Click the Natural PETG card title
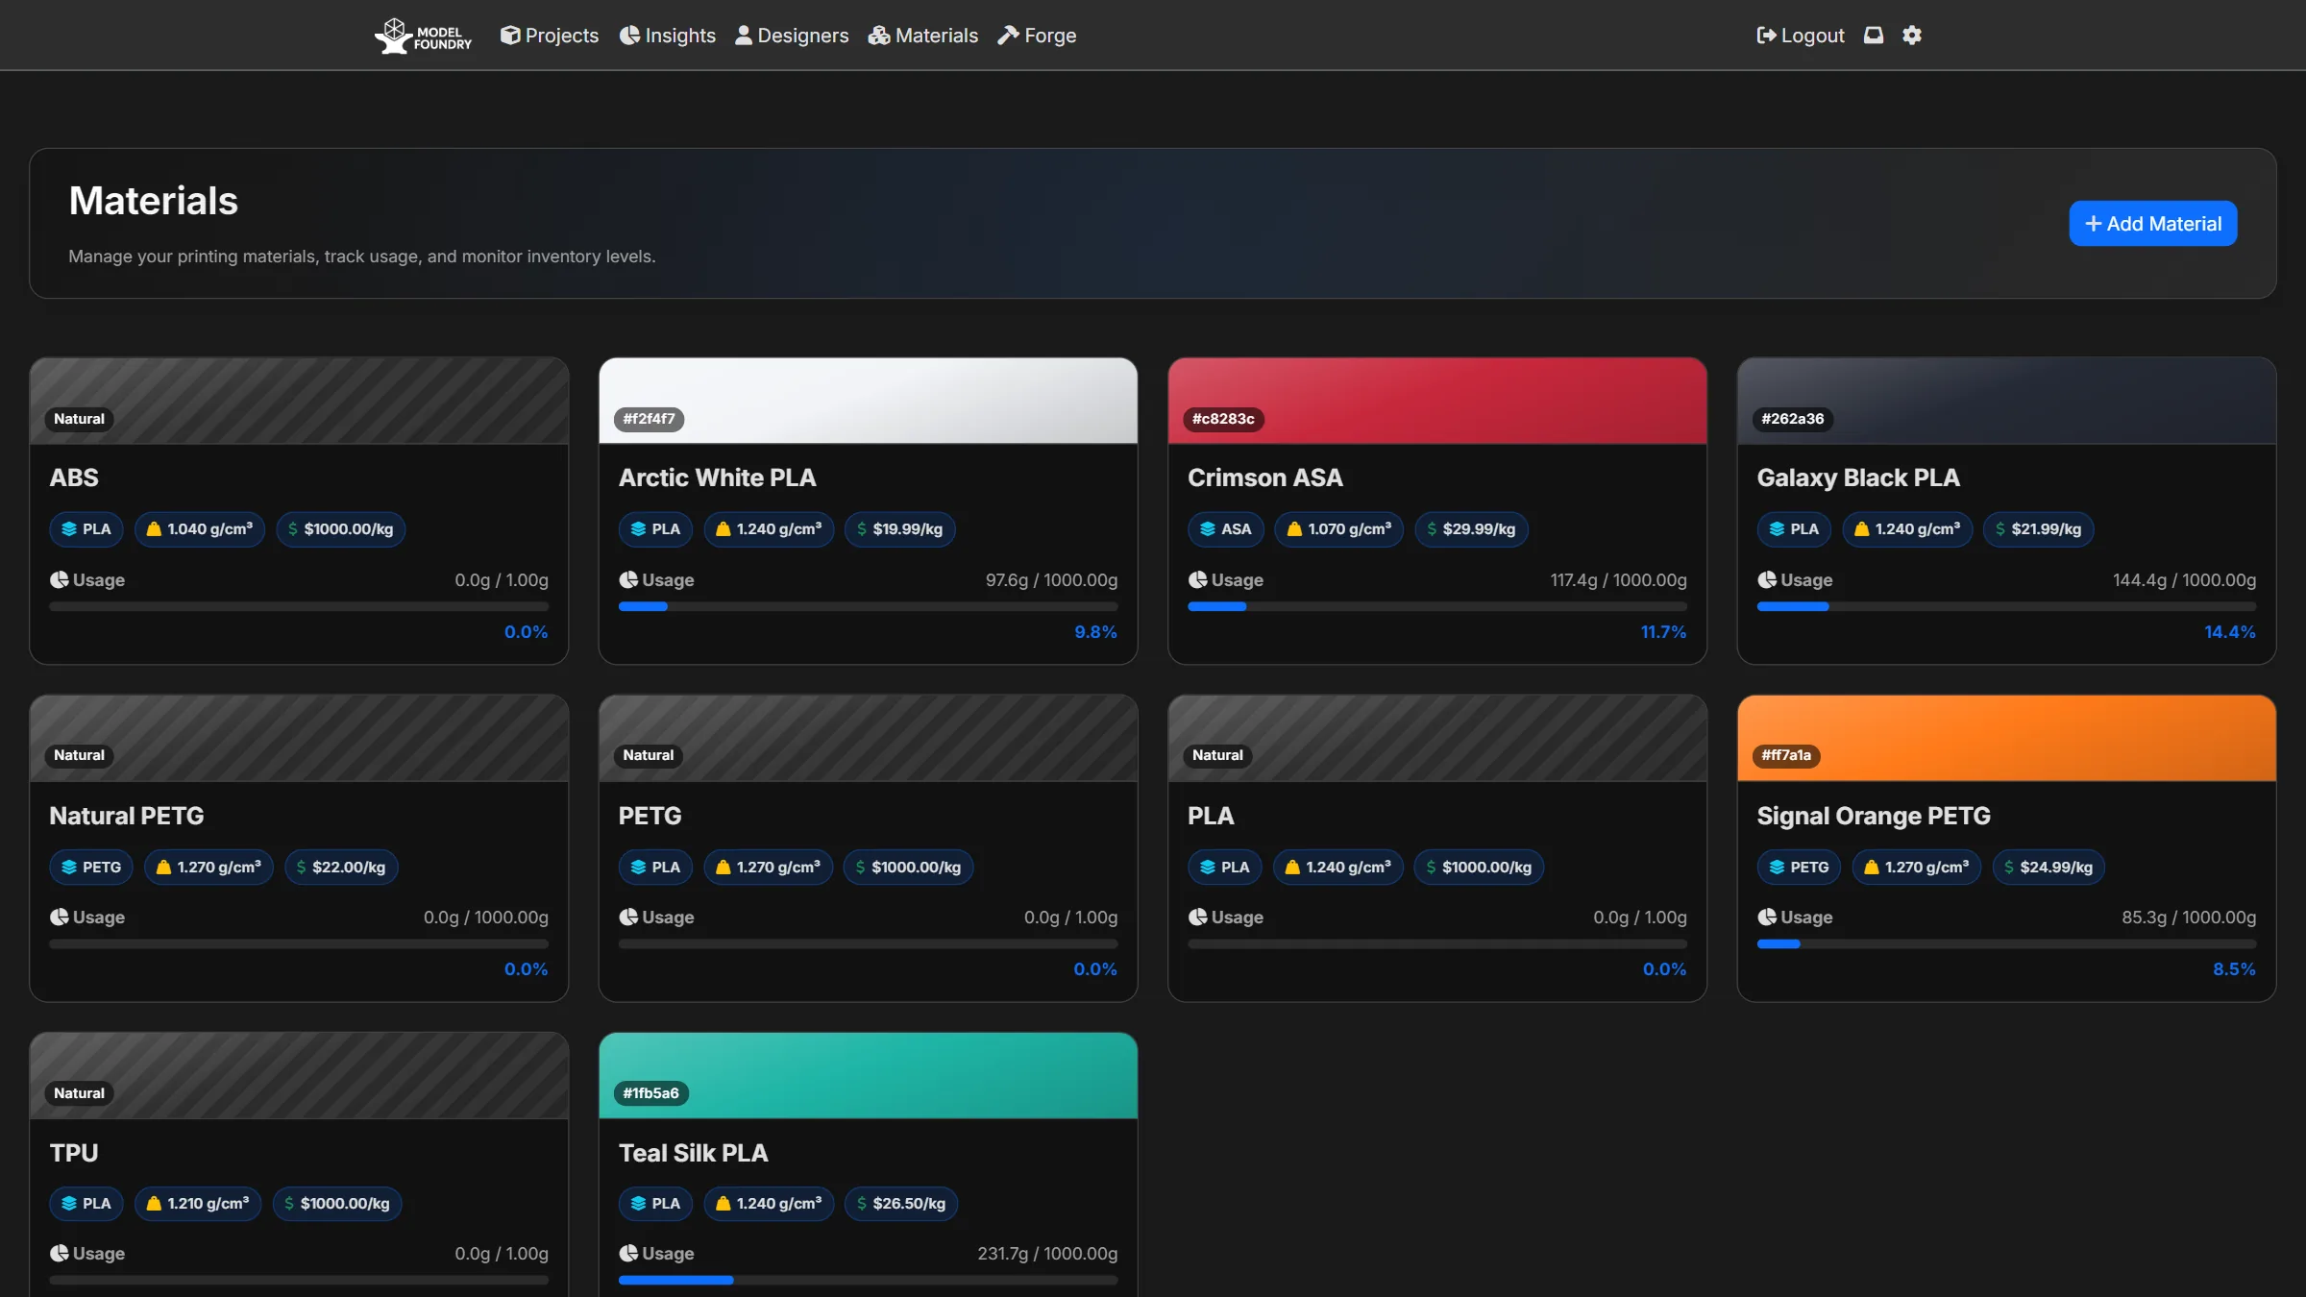 (126, 816)
